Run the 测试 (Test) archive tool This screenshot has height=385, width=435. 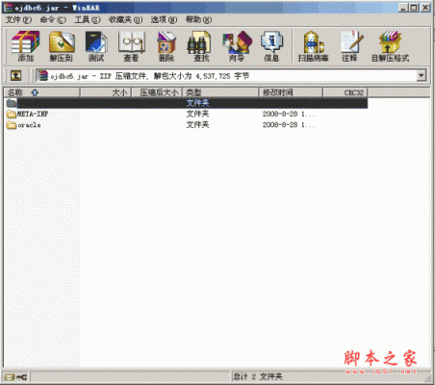pyautogui.click(x=96, y=46)
